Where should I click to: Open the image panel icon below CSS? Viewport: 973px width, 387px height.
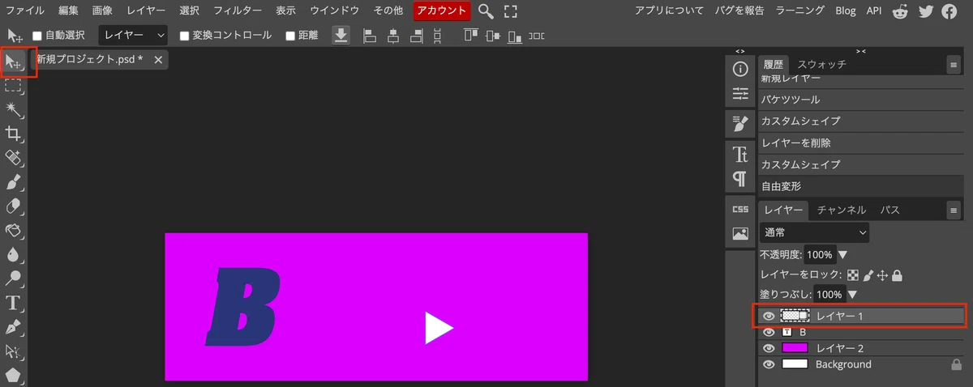(x=740, y=233)
